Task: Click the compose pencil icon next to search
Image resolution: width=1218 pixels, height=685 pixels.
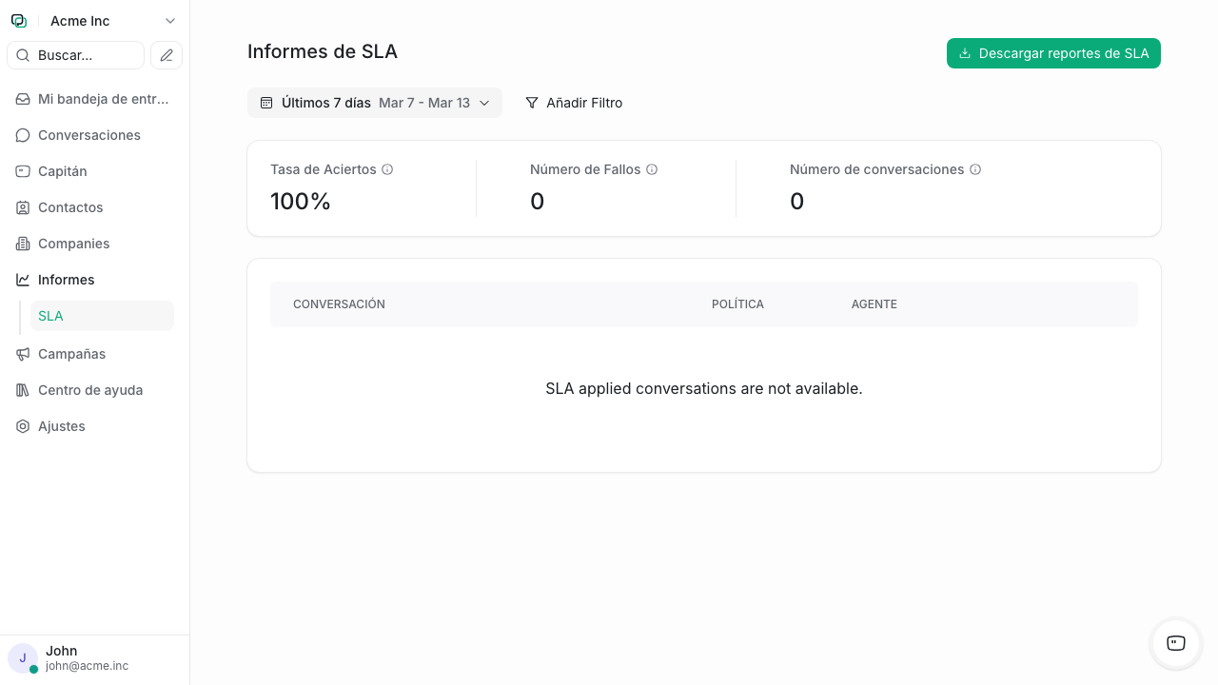Action: click(167, 55)
